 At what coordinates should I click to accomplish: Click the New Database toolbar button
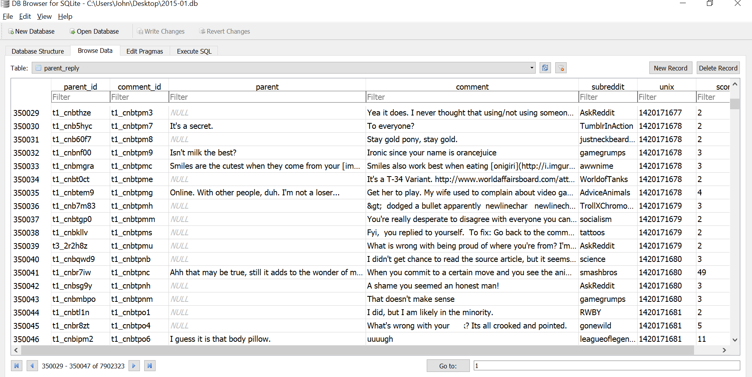point(31,31)
